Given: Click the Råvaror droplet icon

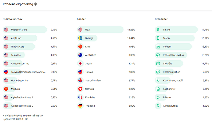Looking at the screenshot, I should tap(158, 97).
